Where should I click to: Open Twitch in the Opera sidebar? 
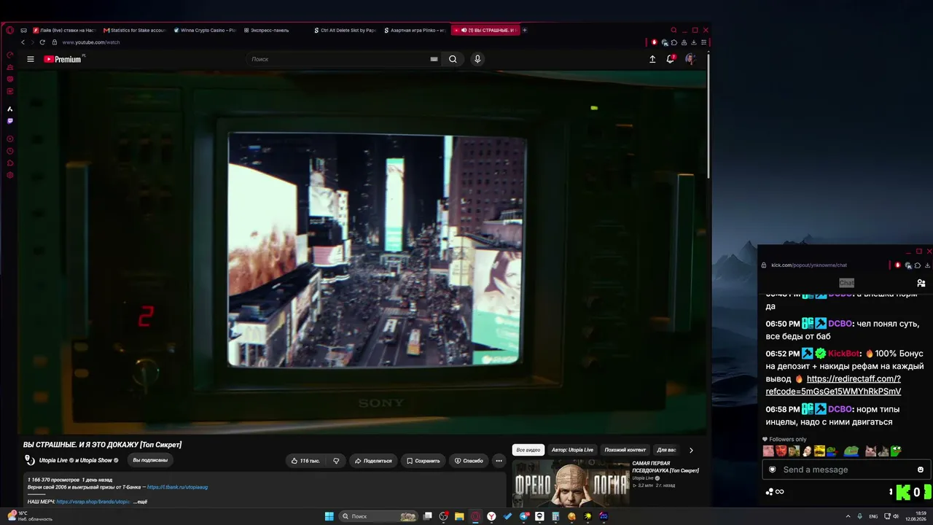[10, 121]
